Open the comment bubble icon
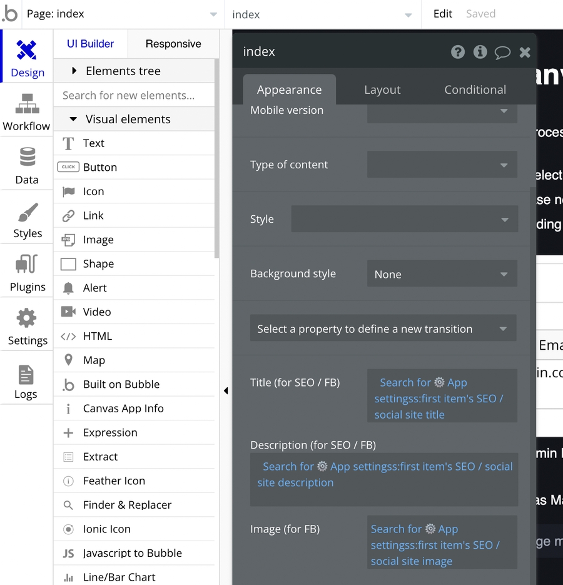 click(502, 53)
